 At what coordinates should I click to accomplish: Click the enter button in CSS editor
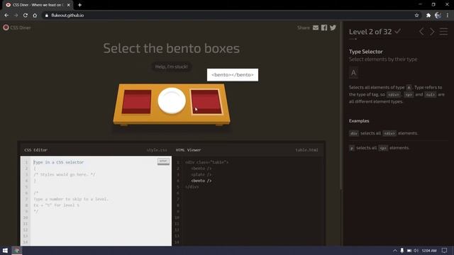(163, 161)
